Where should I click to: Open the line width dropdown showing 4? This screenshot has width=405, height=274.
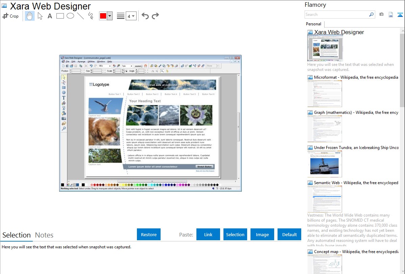(x=131, y=16)
